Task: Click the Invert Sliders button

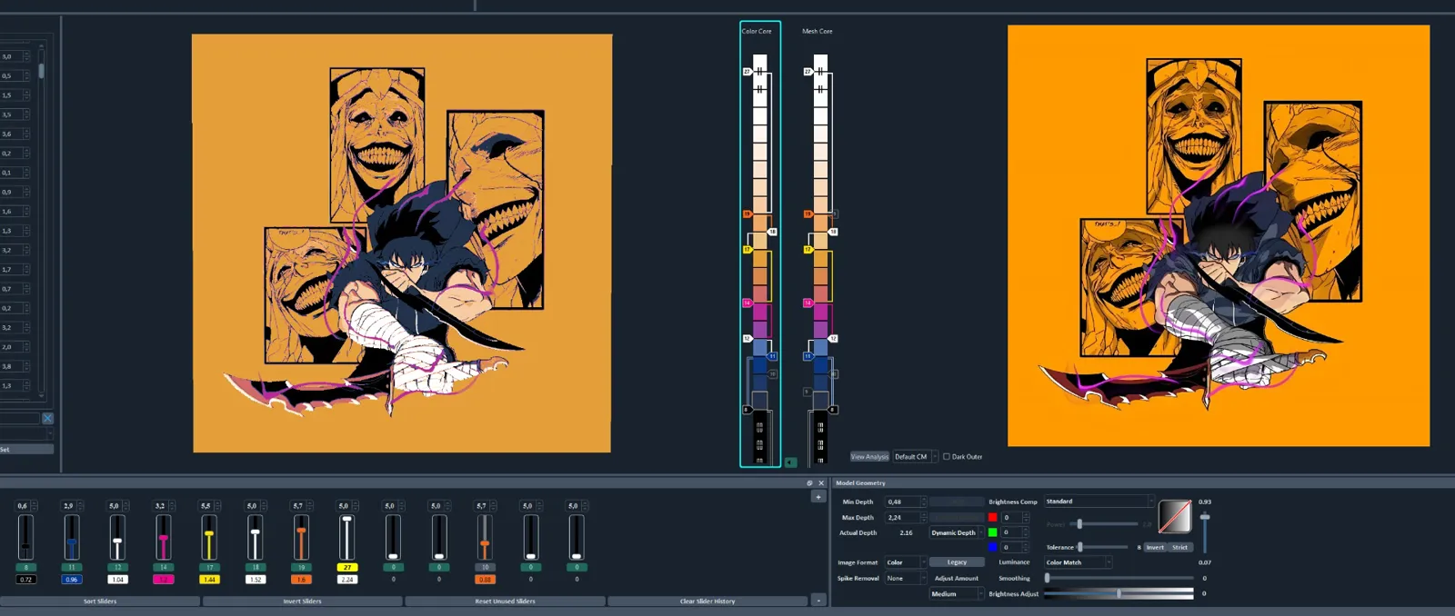Action: point(303,601)
